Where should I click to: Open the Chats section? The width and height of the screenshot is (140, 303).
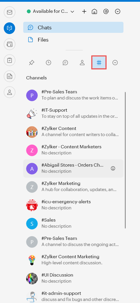click(73, 27)
